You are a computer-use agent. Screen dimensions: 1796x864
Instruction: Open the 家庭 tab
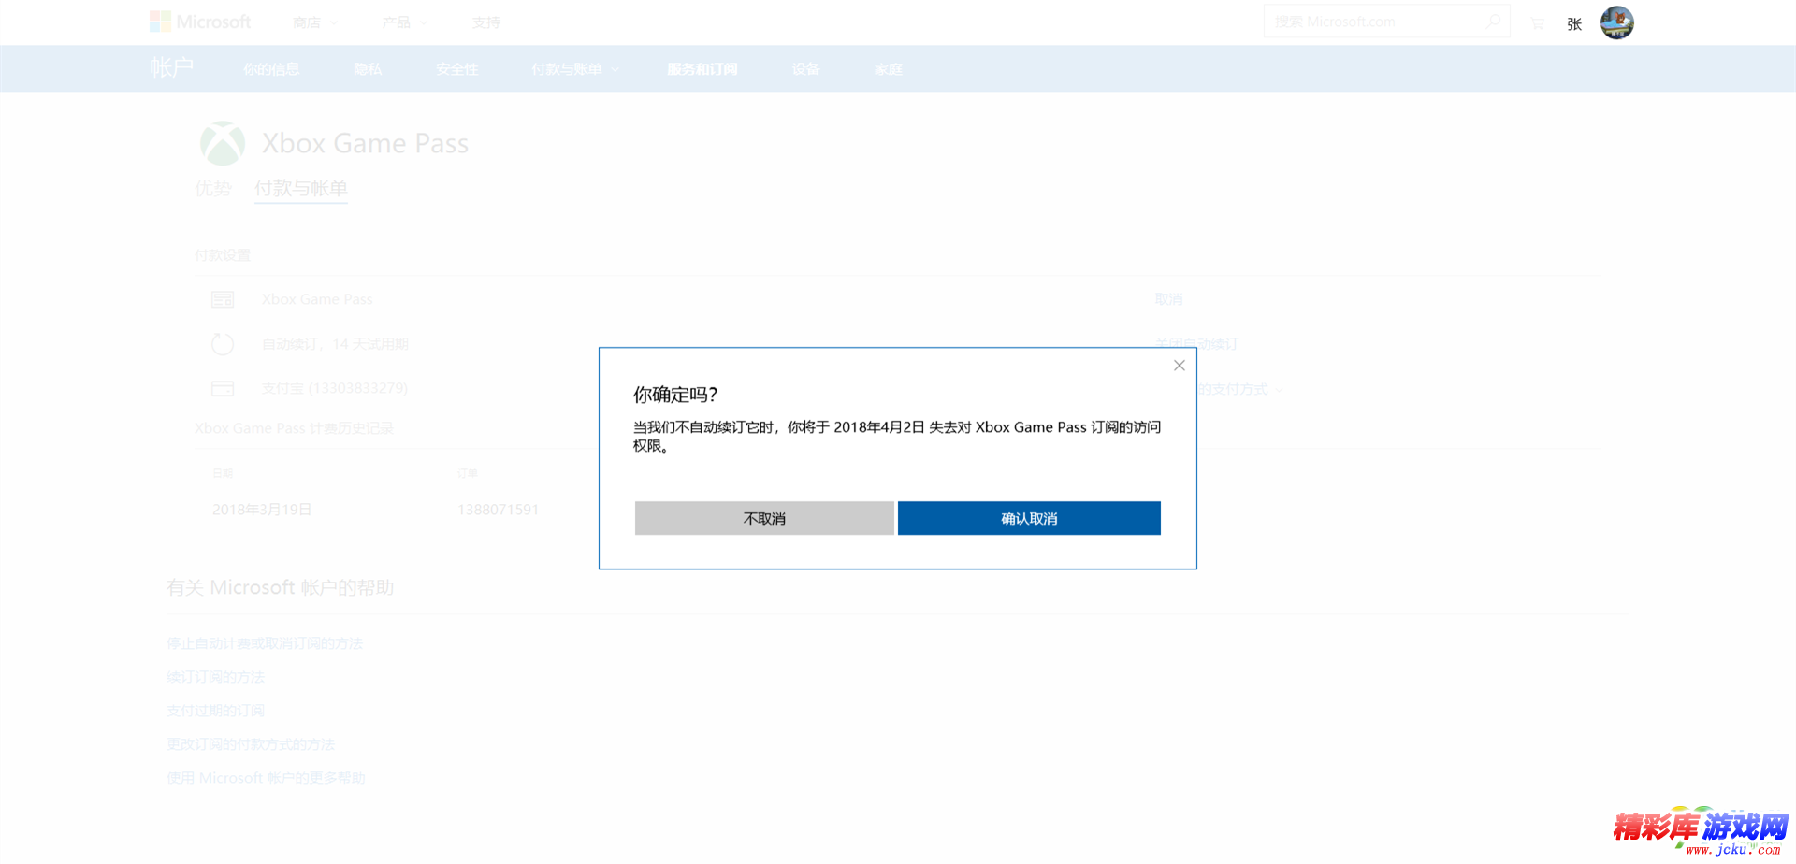click(x=889, y=69)
